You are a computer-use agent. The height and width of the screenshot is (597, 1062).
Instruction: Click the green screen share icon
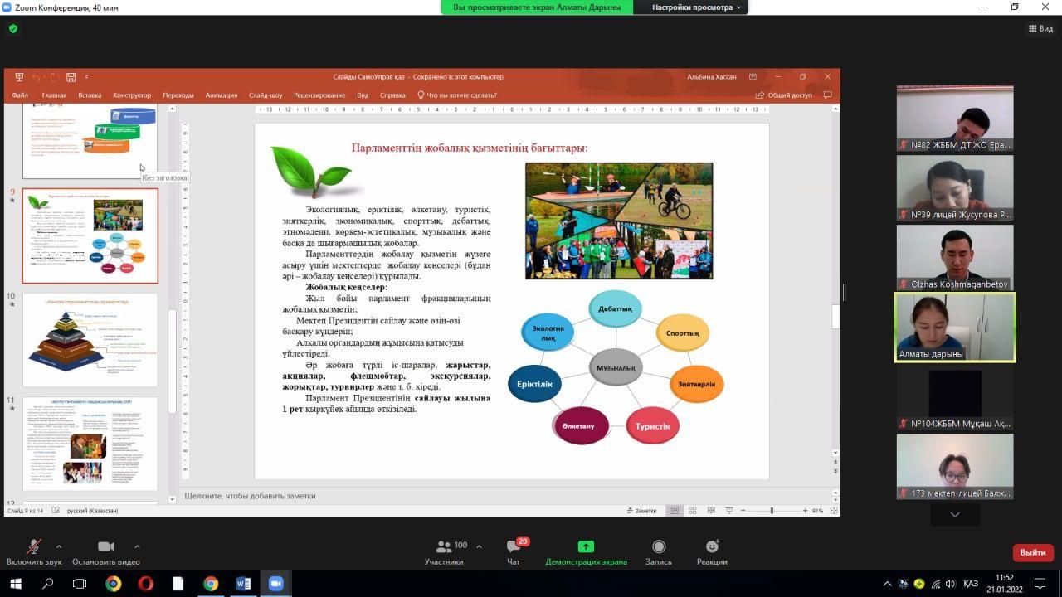586,546
